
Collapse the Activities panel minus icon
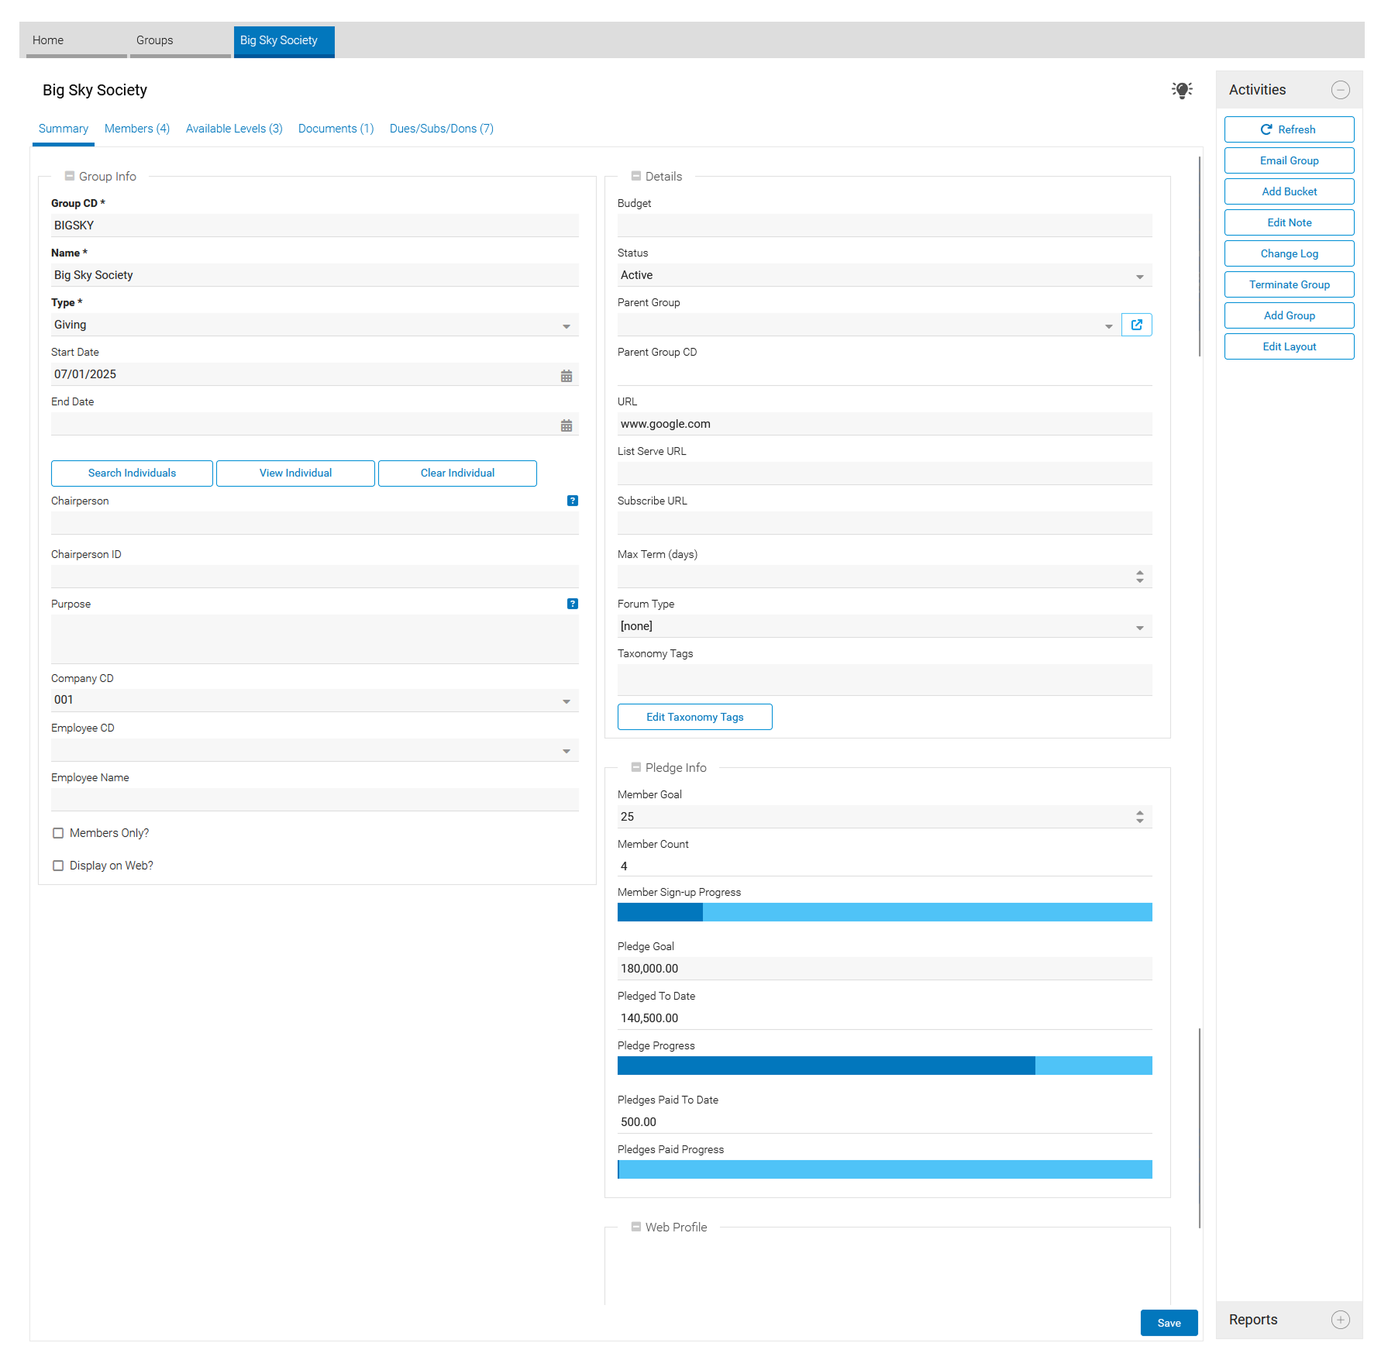coord(1340,90)
